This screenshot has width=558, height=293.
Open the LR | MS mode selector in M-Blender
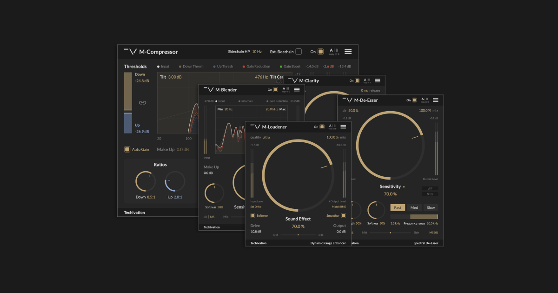(x=209, y=216)
